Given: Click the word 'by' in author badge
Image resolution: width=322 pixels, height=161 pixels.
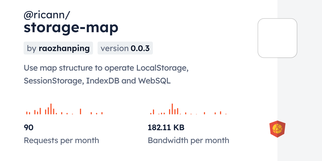Looking at the screenshot, I should 32,49.
